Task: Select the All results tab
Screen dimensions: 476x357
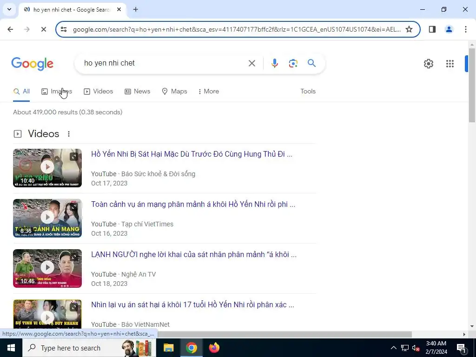Action: [x=21, y=92]
